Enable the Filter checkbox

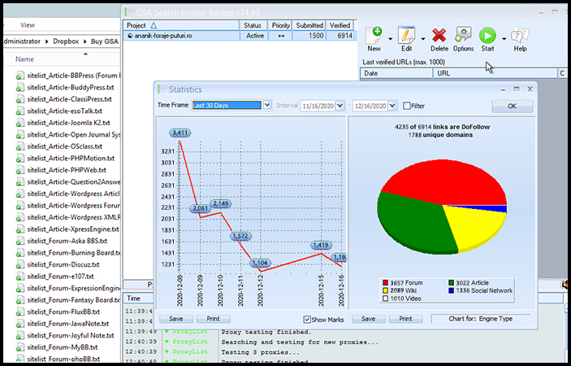[406, 106]
